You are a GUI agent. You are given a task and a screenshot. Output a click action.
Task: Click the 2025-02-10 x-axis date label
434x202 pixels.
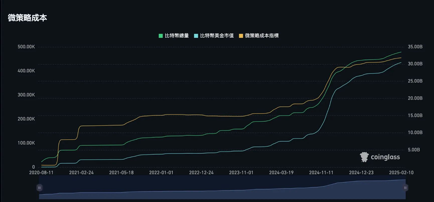coord(401,173)
